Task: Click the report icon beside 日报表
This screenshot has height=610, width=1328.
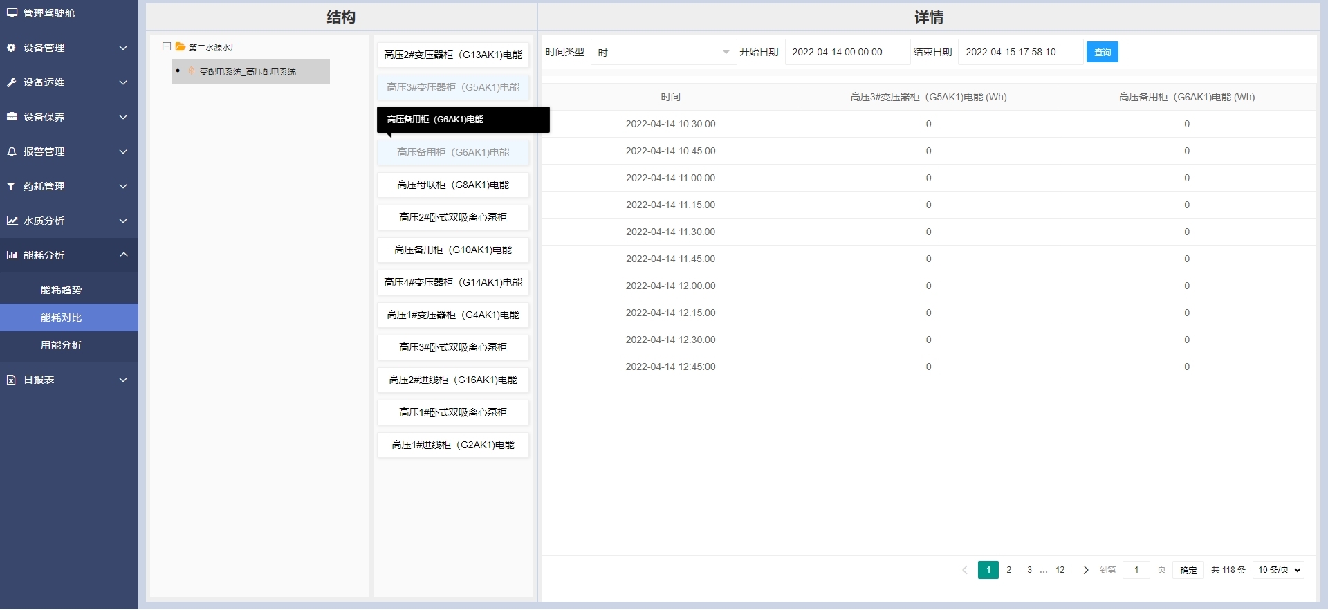Action: 11,380
